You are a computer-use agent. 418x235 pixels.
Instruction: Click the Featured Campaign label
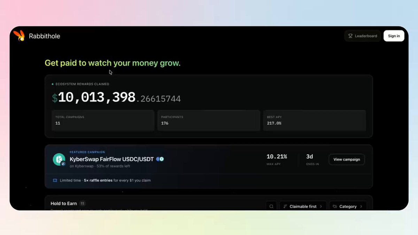click(x=87, y=152)
